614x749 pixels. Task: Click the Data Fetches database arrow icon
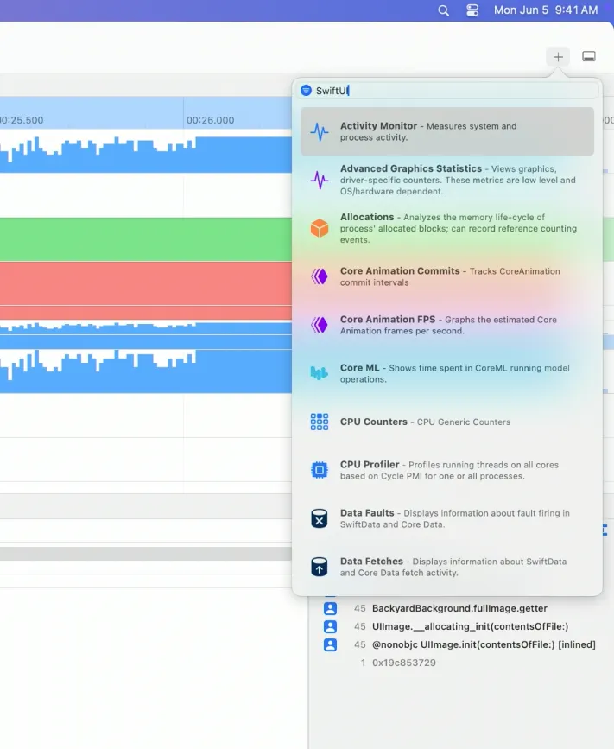pos(320,567)
